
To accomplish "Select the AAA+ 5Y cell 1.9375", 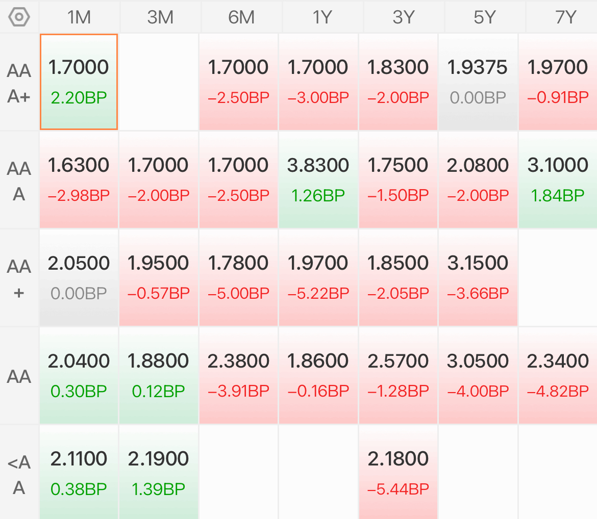I will click(478, 82).
